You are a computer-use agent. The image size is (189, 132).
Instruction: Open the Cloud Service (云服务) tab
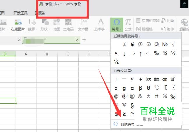pyautogui.click(x=40, y=13)
